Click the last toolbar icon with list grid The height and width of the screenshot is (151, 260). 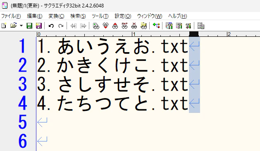coord(201,26)
